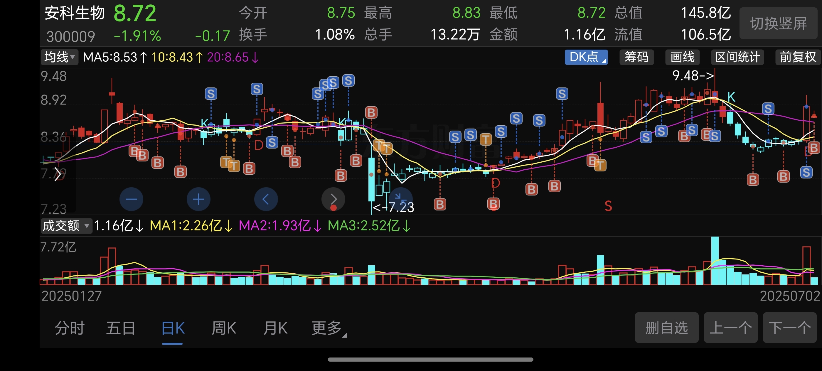Image resolution: width=822 pixels, height=371 pixels.
Task: Tap the topmost blue S sell marker
Action: pos(348,80)
